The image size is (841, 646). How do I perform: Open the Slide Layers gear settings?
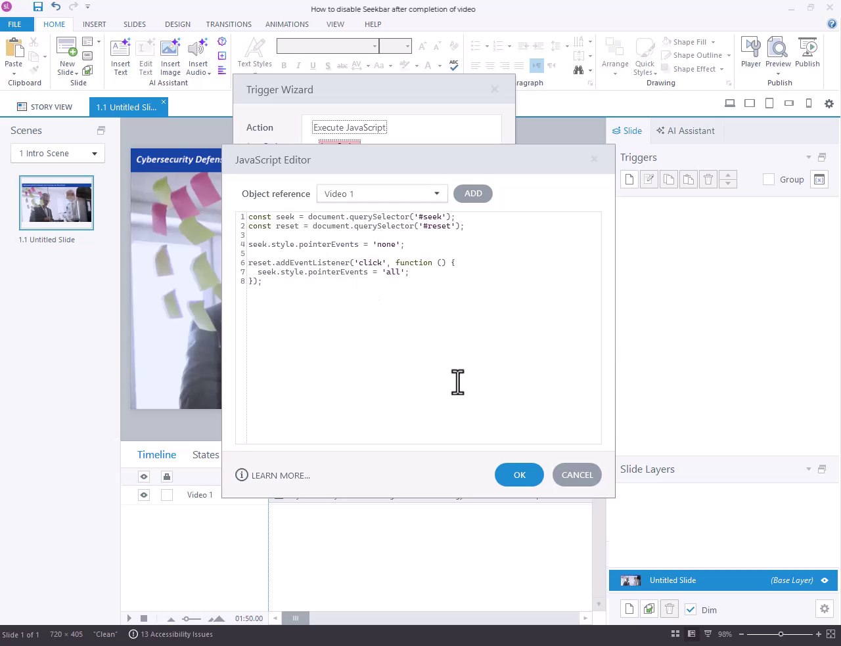(824, 609)
